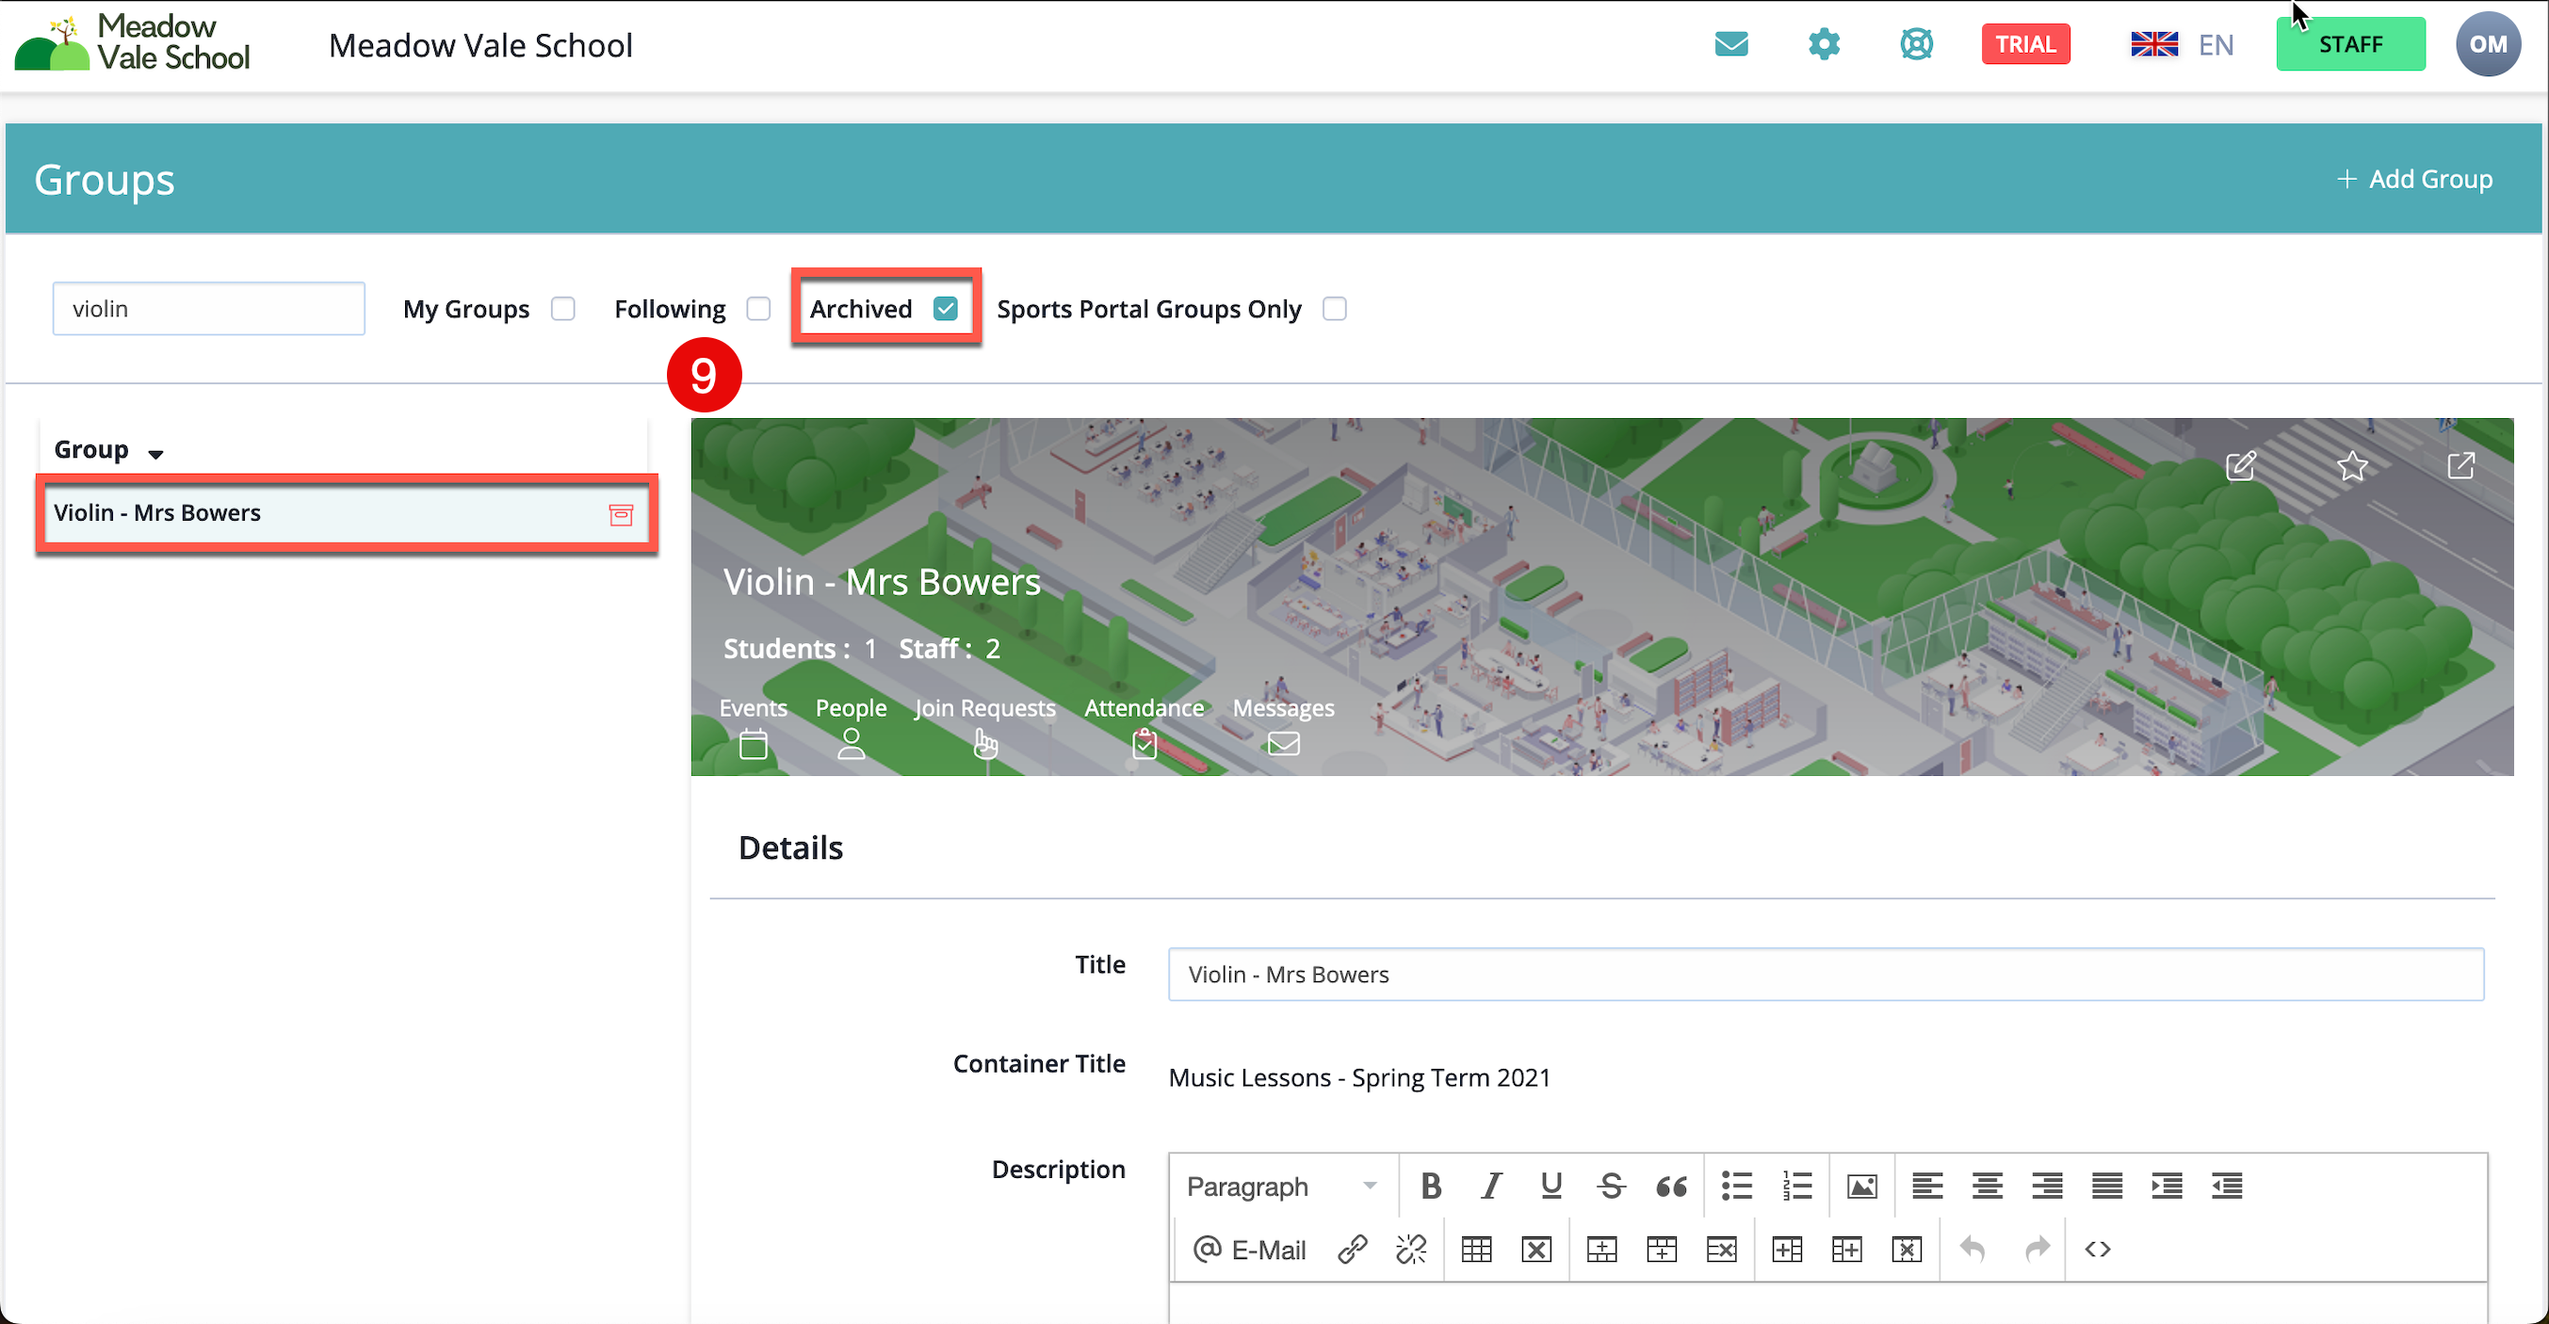
Task: Remove link with the broken-chain icon
Action: pos(1412,1249)
